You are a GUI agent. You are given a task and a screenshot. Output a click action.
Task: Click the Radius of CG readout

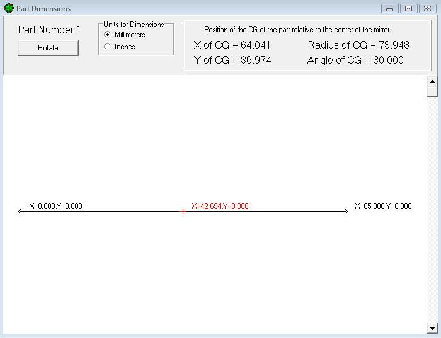coord(358,45)
